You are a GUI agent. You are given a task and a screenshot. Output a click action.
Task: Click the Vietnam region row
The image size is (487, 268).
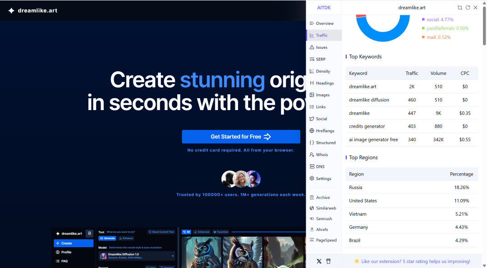412,214
